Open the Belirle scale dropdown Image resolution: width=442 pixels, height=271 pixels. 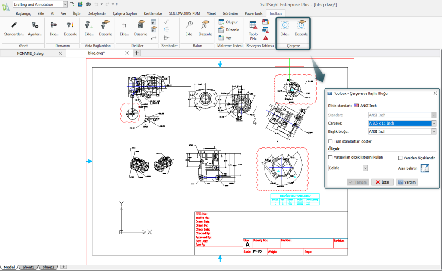tap(365, 168)
